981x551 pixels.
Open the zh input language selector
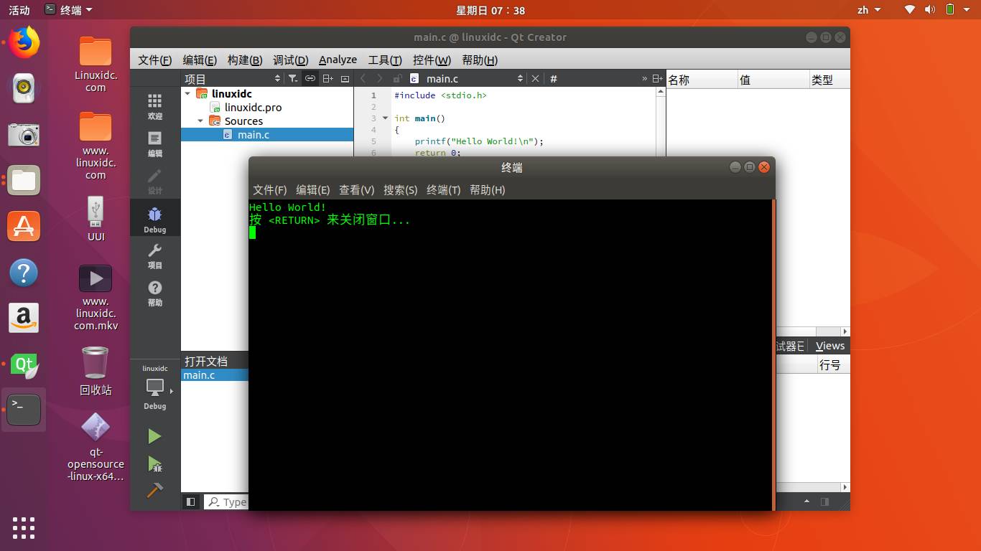(868, 10)
